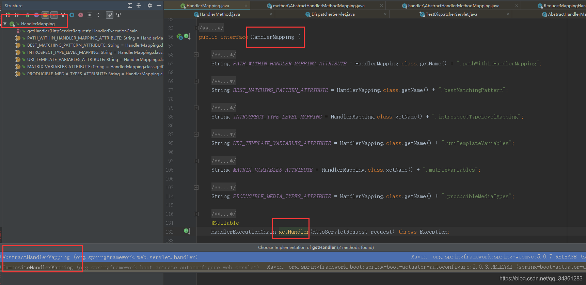Close the HandlerMapping.java tab
The height and width of the screenshot is (285, 586).
[x=246, y=5]
